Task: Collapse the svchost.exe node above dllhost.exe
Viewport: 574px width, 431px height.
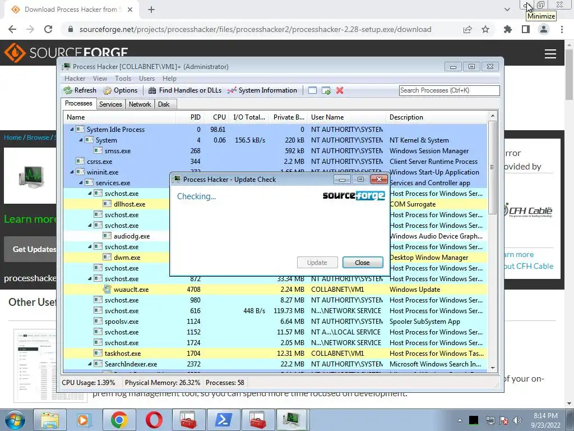Action: (90, 194)
